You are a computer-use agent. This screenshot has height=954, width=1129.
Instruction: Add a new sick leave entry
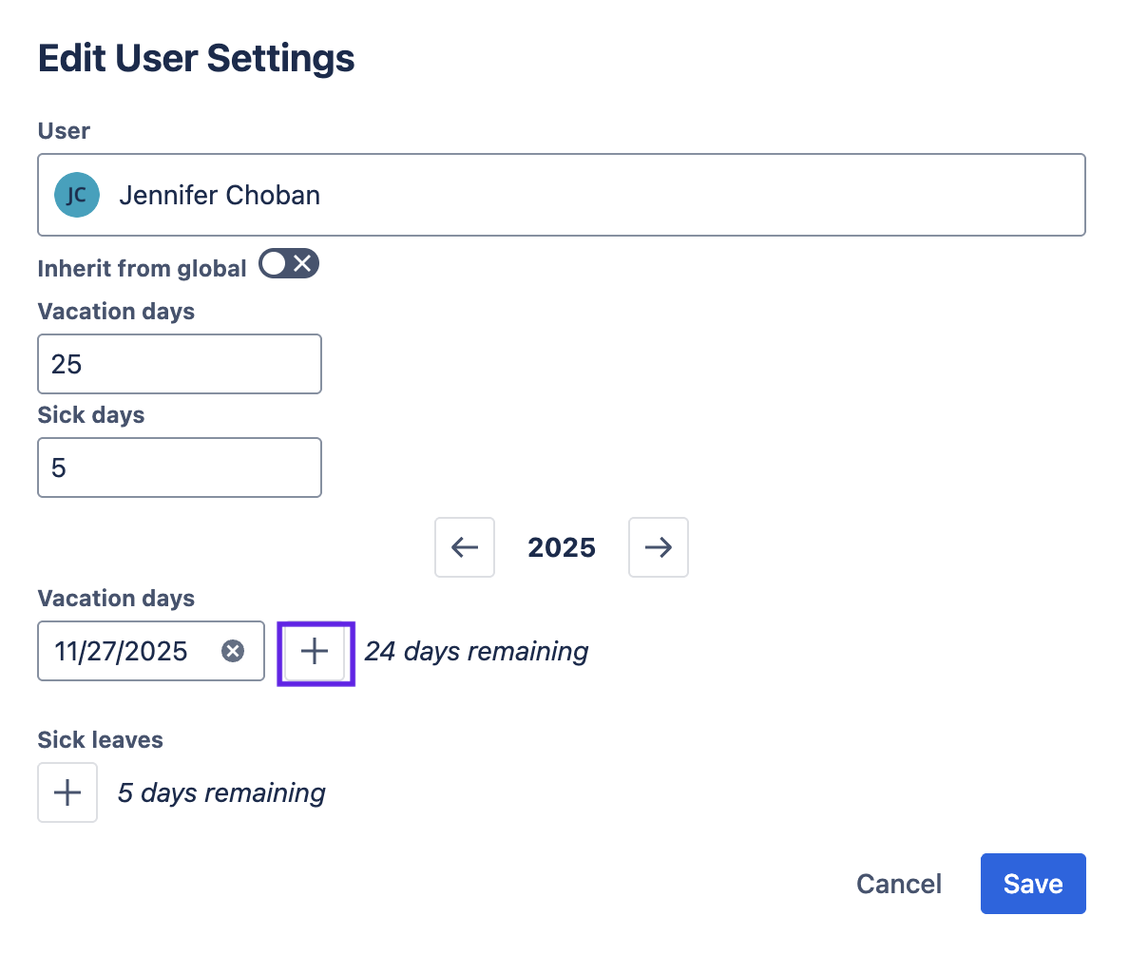point(67,792)
